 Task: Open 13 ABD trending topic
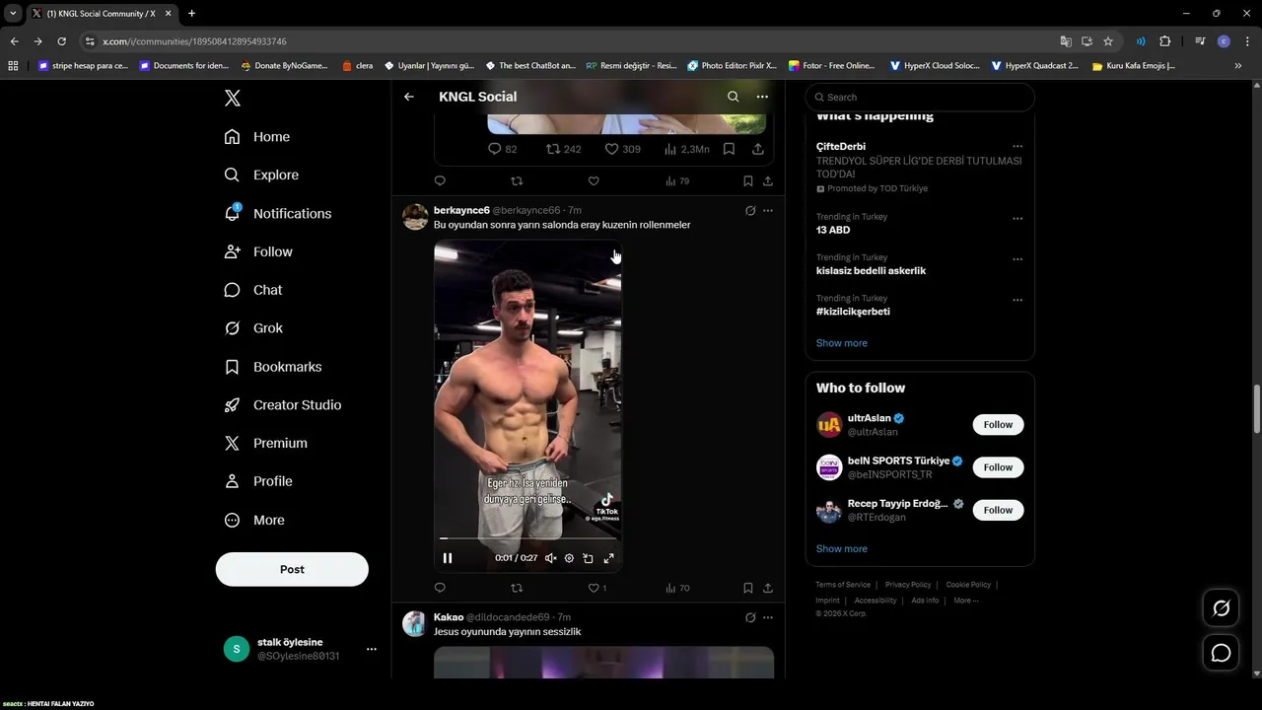coord(833,230)
